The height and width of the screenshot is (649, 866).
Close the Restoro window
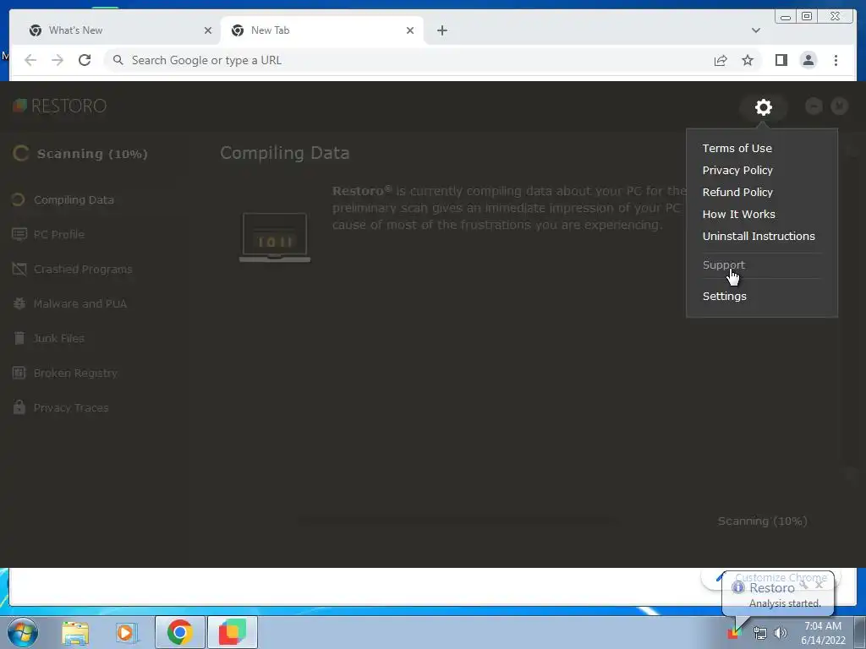840,106
